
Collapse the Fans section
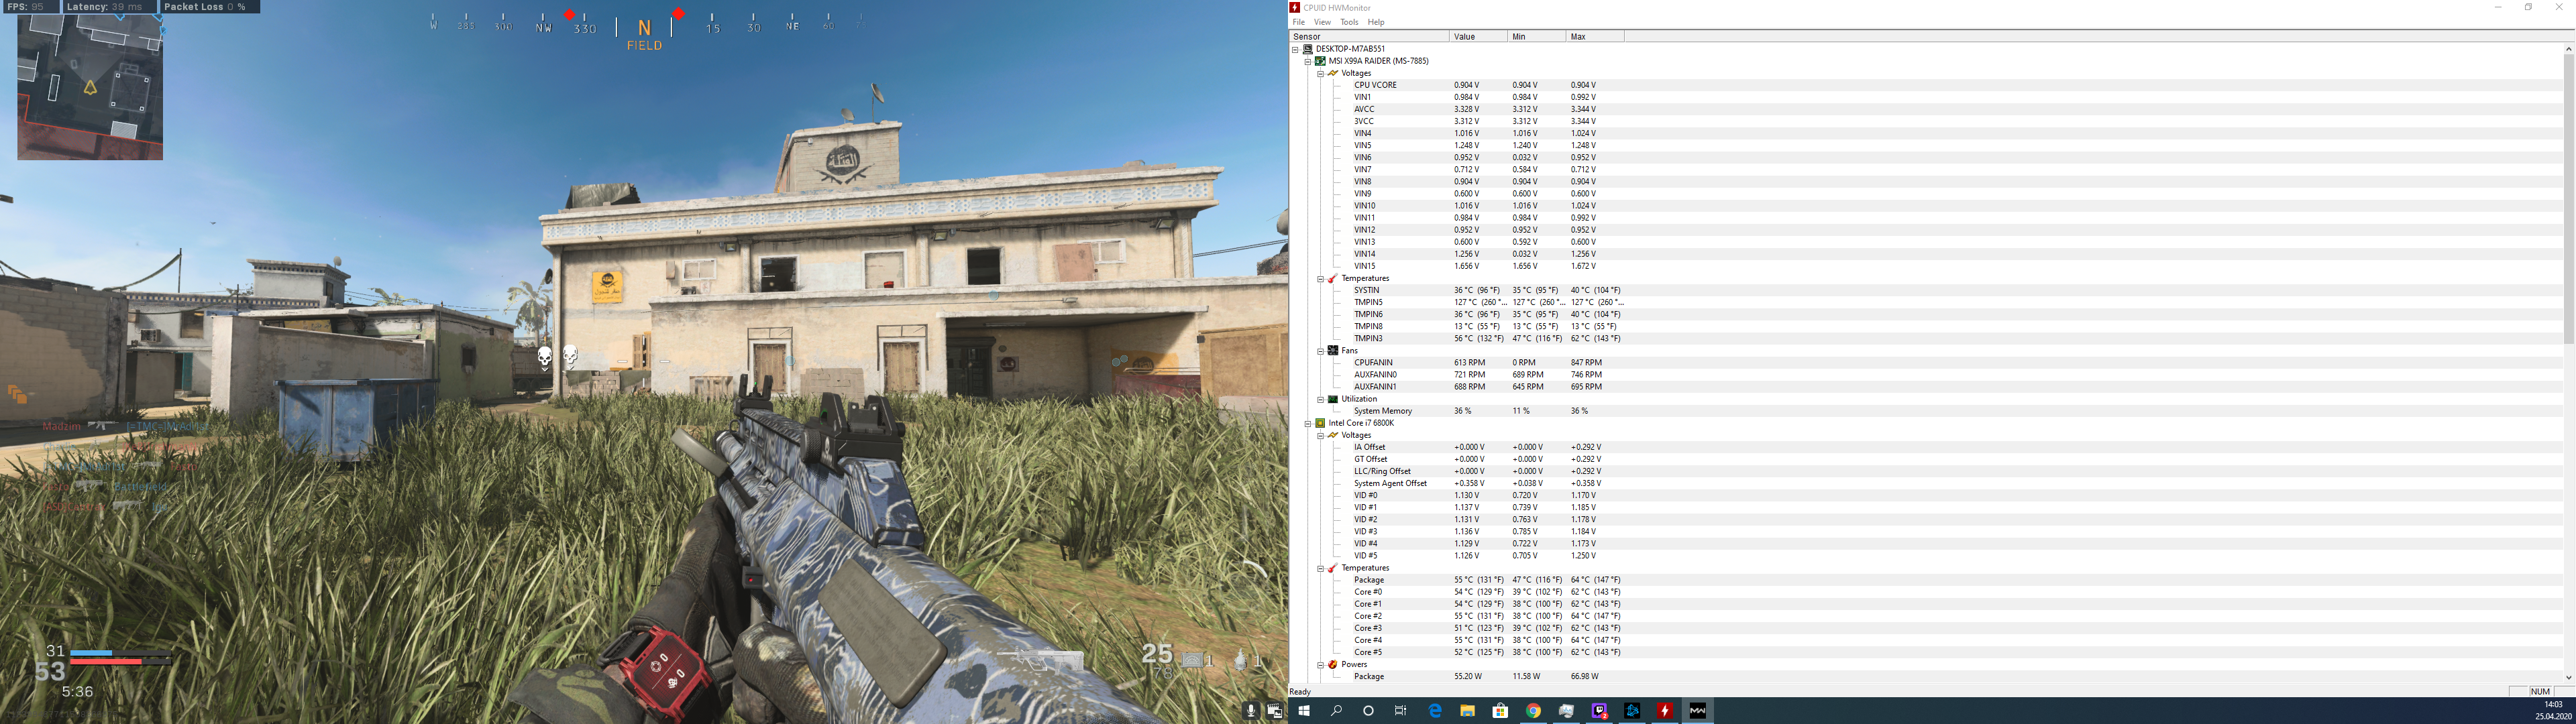tap(1320, 351)
